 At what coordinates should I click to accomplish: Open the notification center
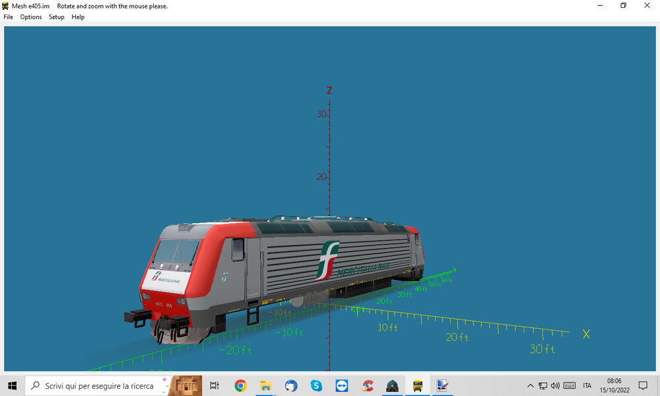click(x=643, y=385)
